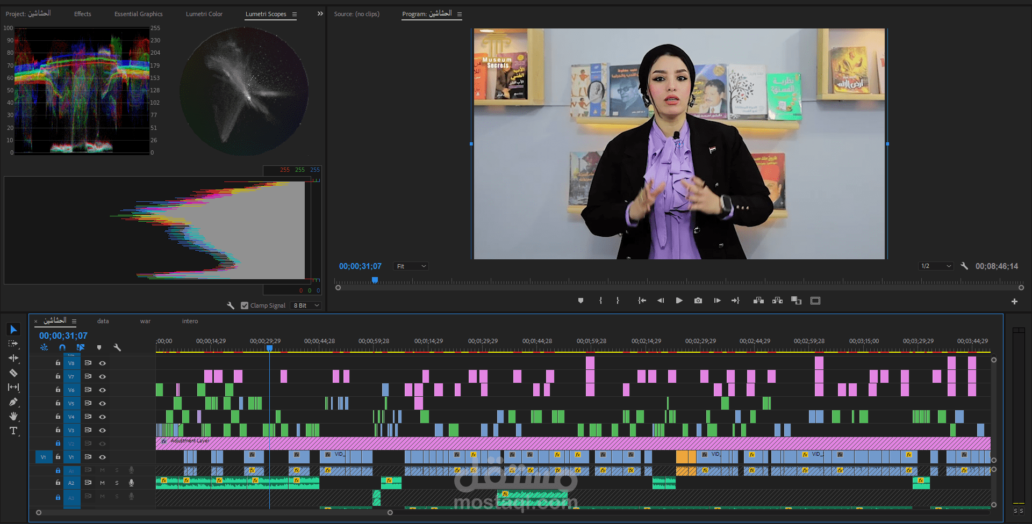Viewport: 1032px width, 524px height.
Task: Play the program monitor
Action: [679, 301]
